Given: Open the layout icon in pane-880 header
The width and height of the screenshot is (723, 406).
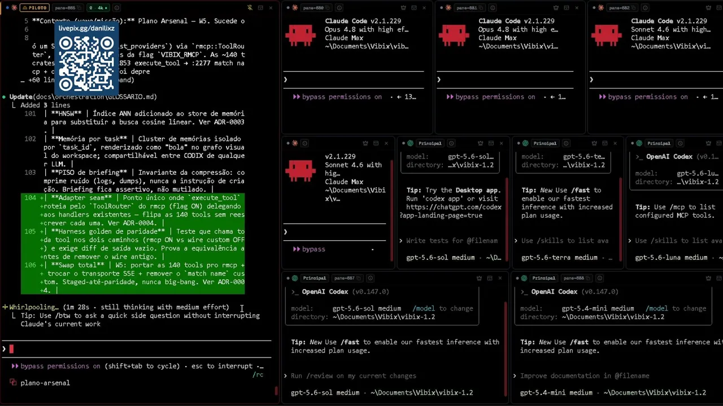Looking at the screenshot, I should click(x=413, y=8).
